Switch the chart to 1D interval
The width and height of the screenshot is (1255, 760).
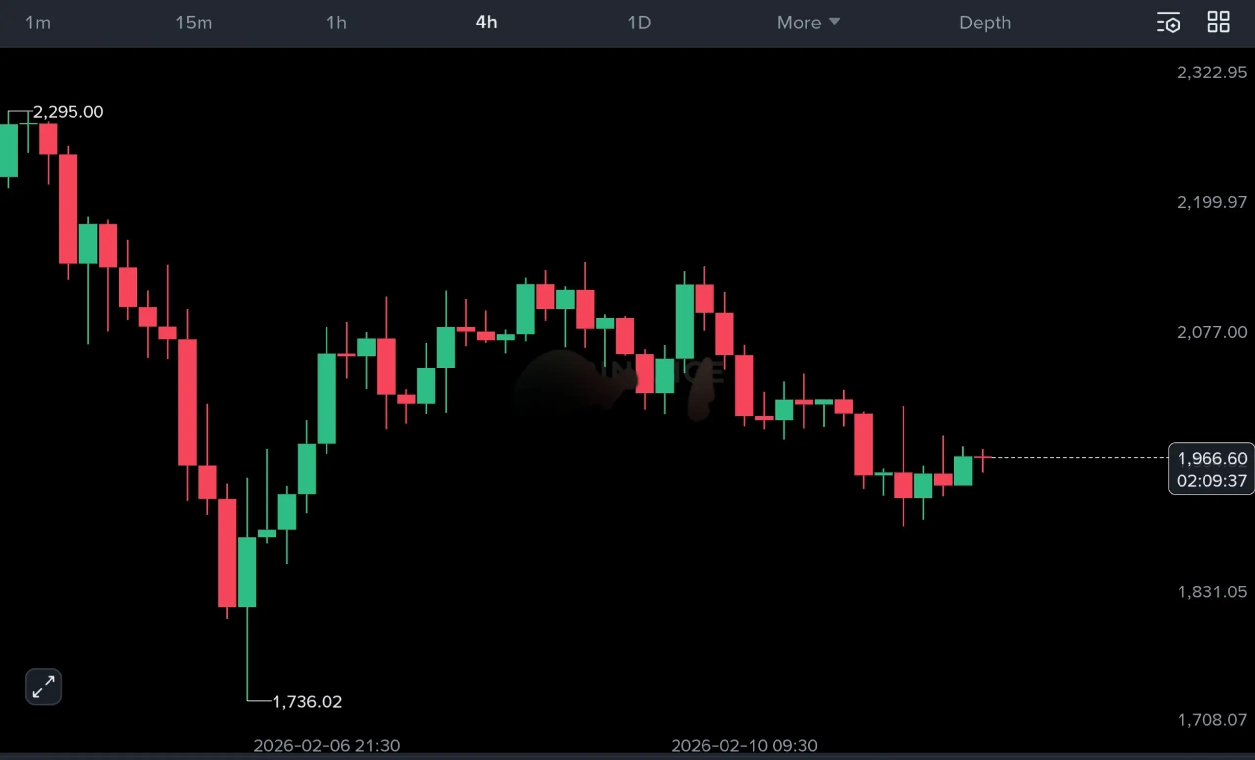(x=639, y=23)
